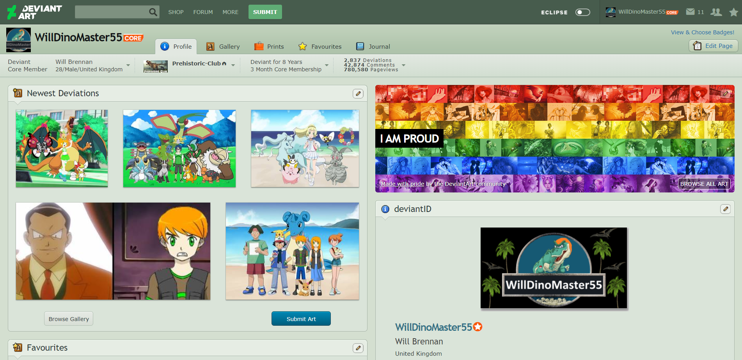Screen dimensions: 742x360
Task: Focus the top search input field
Action: (x=111, y=12)
